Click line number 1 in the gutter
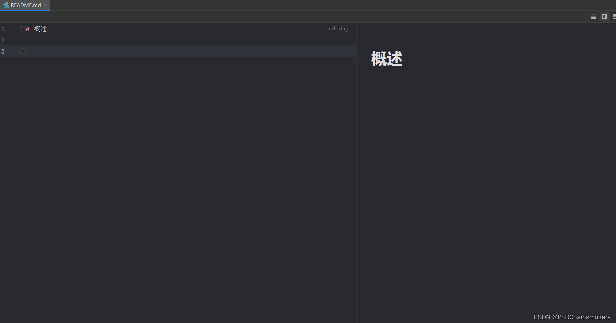Image resolution: width=616 pixels, height=323 pixels. point(3,29)
